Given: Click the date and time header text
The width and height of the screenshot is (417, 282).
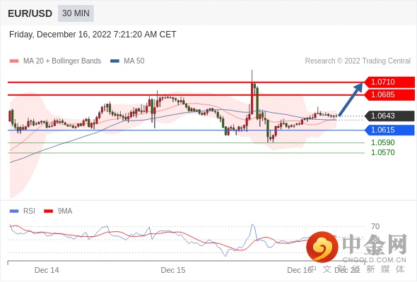Looking at the screenshot, I should [x=93, y=35].
